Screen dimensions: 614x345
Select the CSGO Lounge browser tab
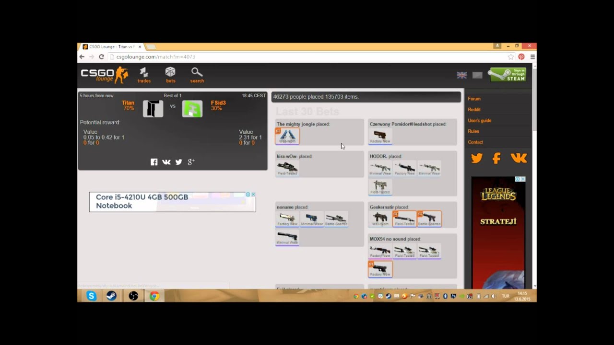click(x=111, y=46)
